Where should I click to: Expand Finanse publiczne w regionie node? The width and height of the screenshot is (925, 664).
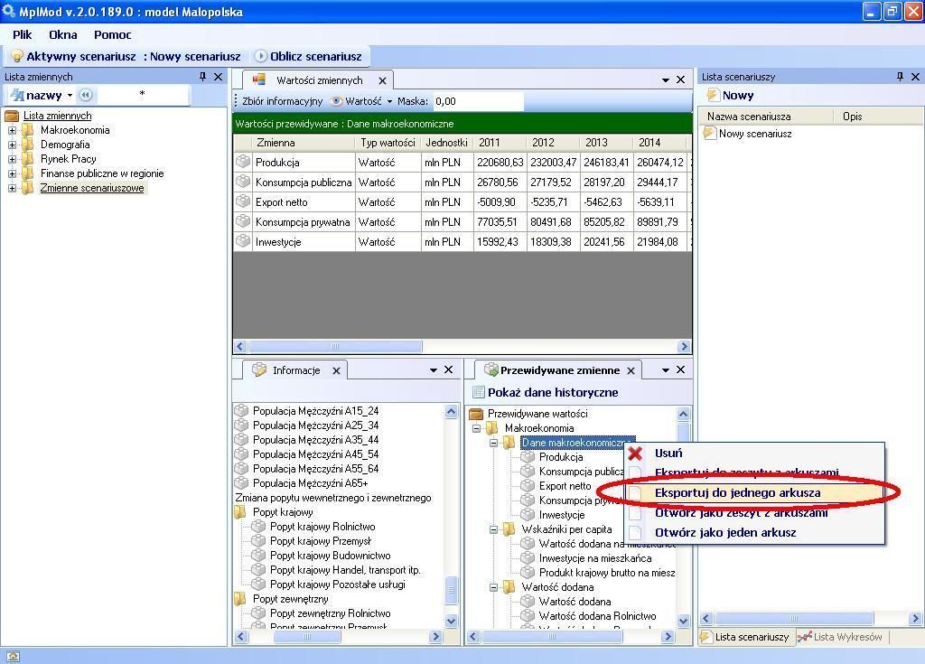point(12,173)
